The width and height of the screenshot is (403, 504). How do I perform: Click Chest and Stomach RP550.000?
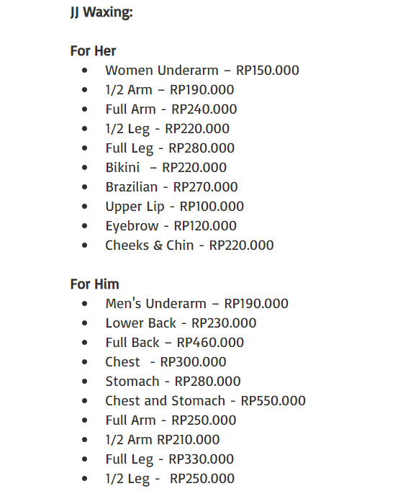point(205,401)
